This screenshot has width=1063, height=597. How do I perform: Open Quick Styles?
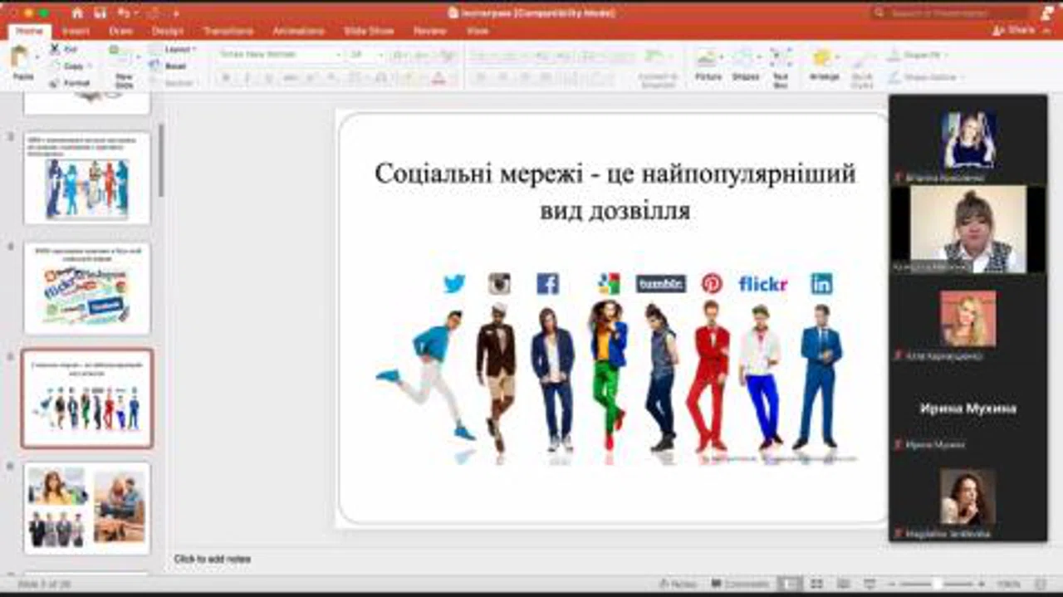[862, 68]
